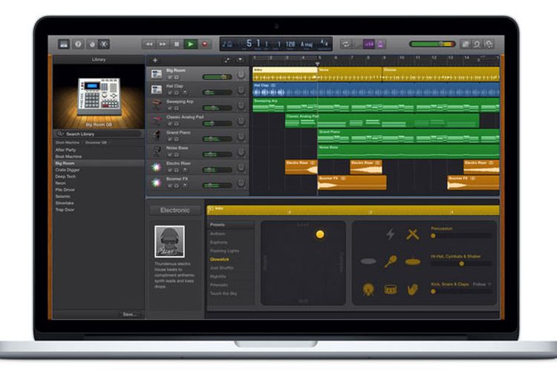Screen dimensions: 557x371
Task: Add a new track with plus button
Action: click(x=154, y=59)
